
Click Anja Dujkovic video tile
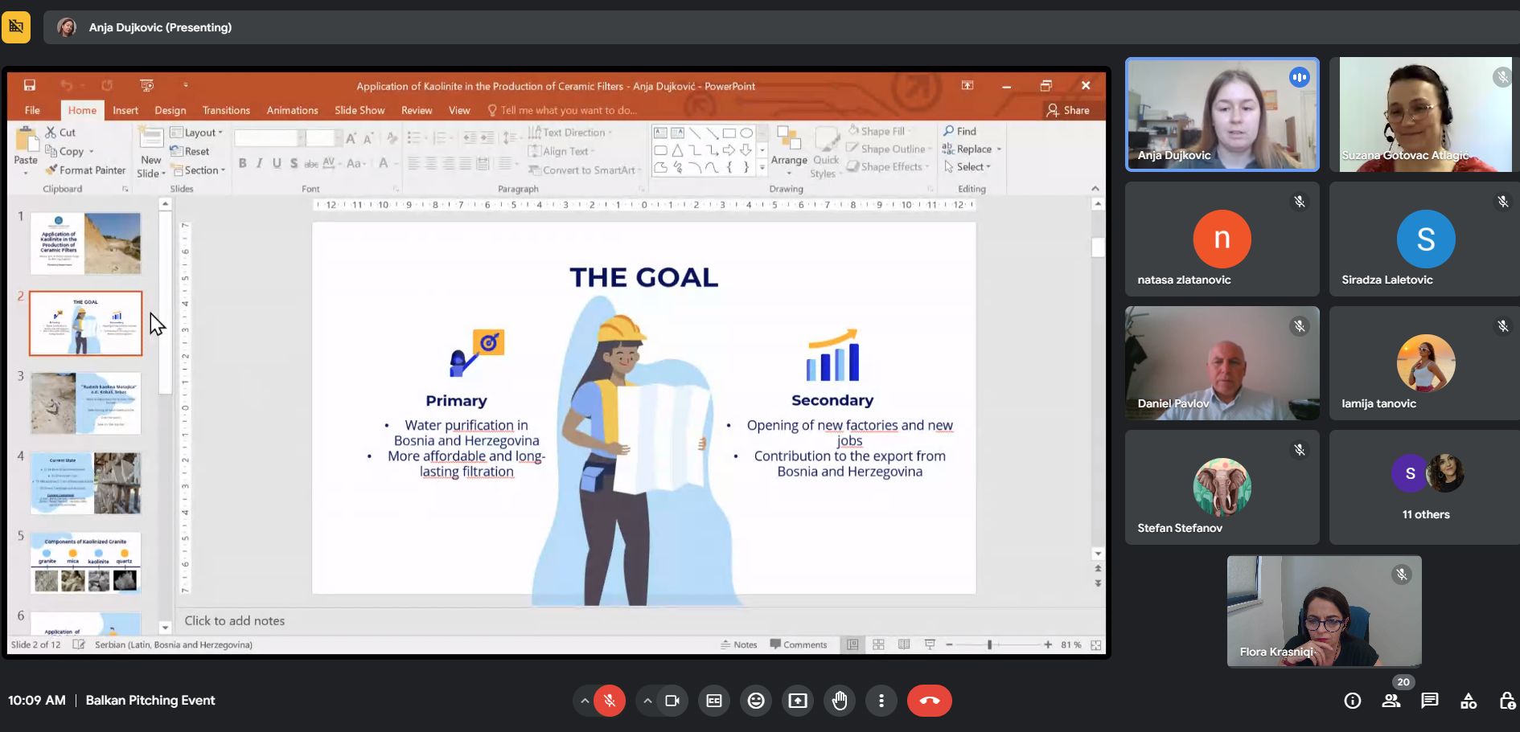tap(1222, 114)
